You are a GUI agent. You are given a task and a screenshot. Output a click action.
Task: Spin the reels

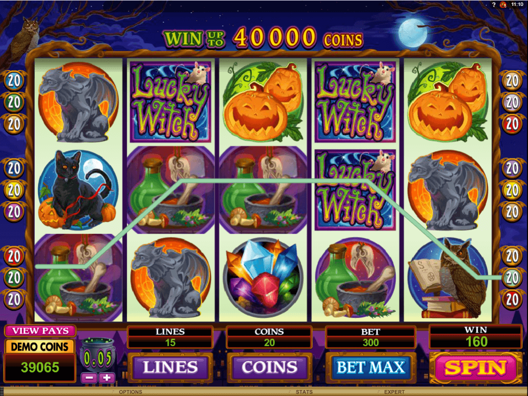click(x=476, y=368)
